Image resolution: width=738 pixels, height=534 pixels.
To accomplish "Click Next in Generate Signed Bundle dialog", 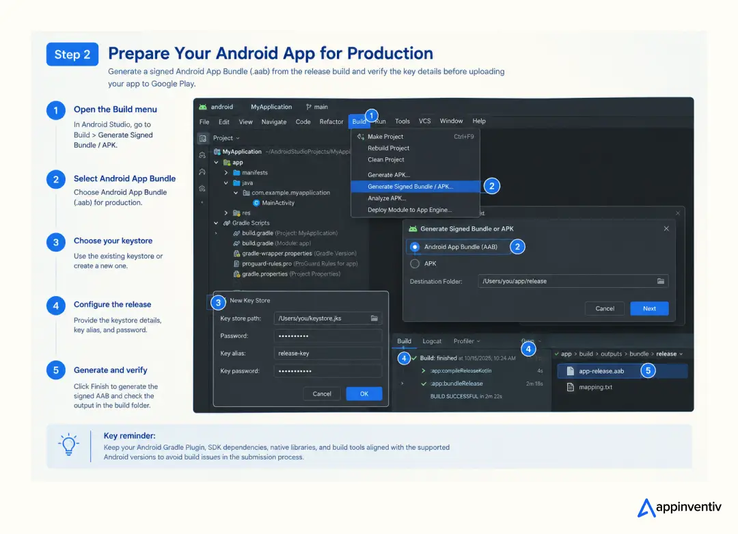I will pyautogui.click(x=649, y=309).
